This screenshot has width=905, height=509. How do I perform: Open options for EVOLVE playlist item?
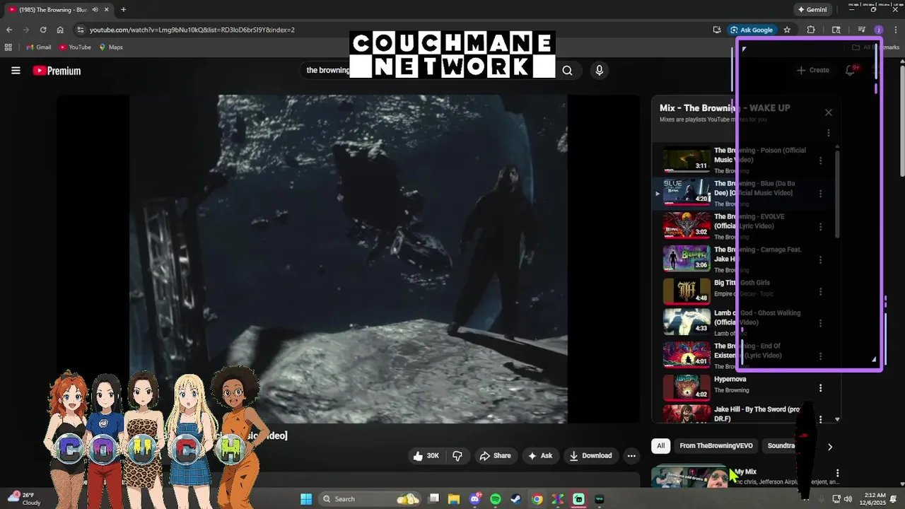(820, 227)
